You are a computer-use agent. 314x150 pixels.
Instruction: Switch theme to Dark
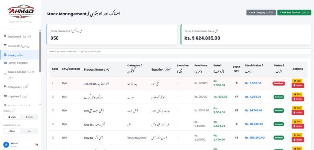pos(29,117)
